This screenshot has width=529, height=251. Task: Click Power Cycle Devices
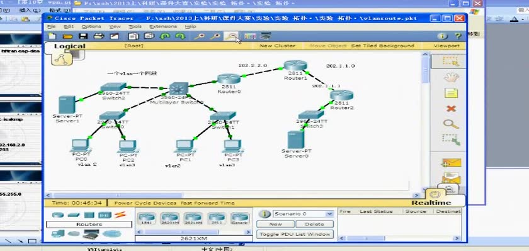(145, 203)
